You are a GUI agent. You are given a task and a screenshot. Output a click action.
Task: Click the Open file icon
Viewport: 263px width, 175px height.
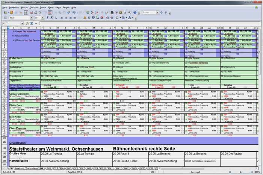[12, 12]
